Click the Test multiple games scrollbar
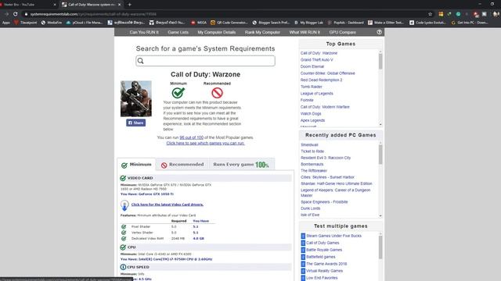This screenshot has width=501, height=281. (380, 248)
